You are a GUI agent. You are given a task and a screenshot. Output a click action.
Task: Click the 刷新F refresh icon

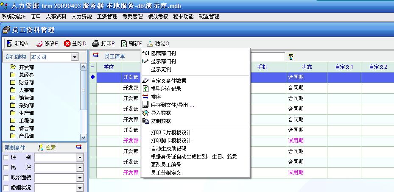(x=124, y=44)
